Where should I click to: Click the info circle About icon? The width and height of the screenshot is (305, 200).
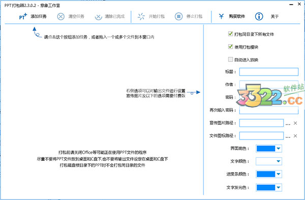click(259, 17)
